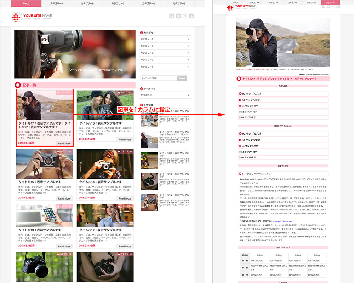Click Read More on タイトル17 article card

tap(64, 143)
